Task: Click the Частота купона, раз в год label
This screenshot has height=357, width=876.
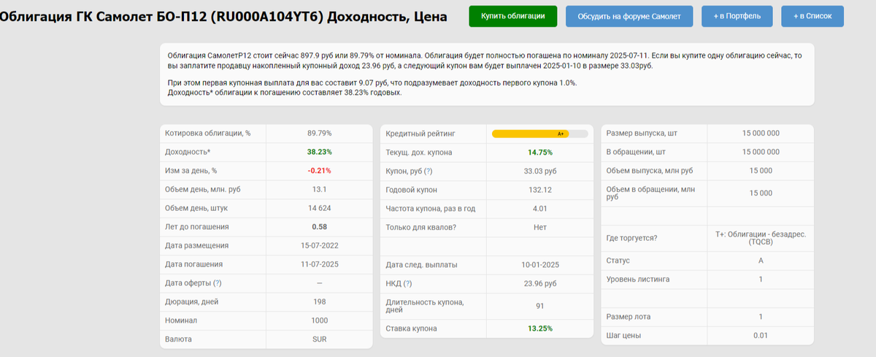Action: [x=431, y=209]
